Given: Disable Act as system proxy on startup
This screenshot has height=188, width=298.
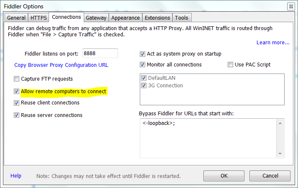Looking at the screenshot, I should 143,54.
